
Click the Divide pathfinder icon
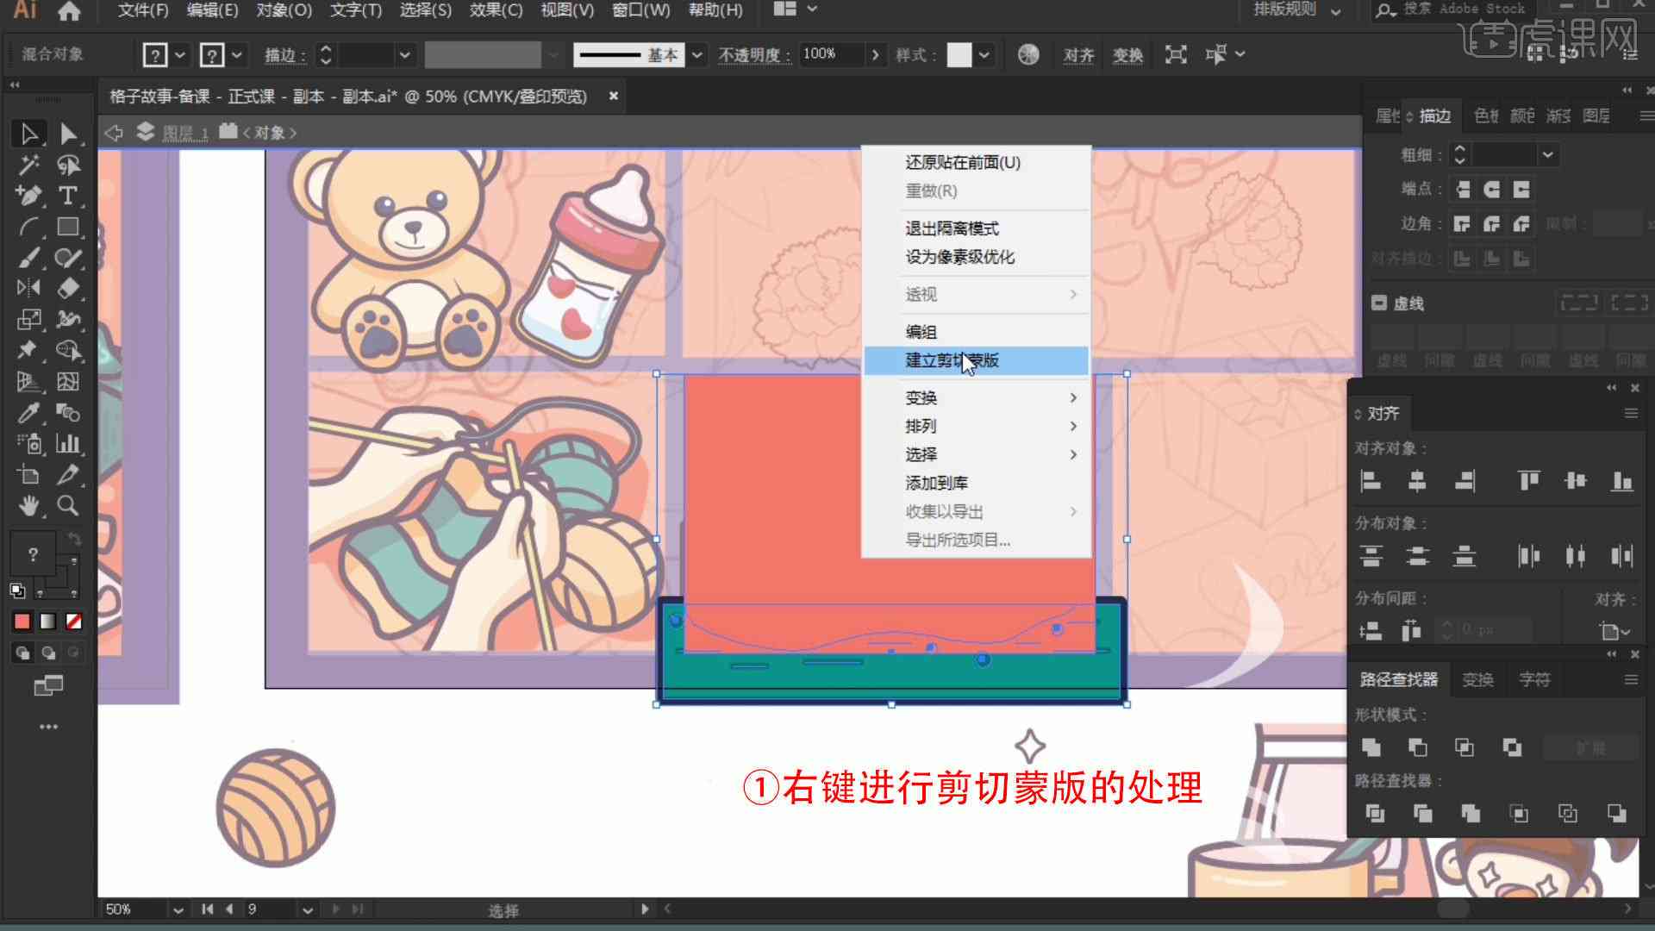pos(1375,813)
